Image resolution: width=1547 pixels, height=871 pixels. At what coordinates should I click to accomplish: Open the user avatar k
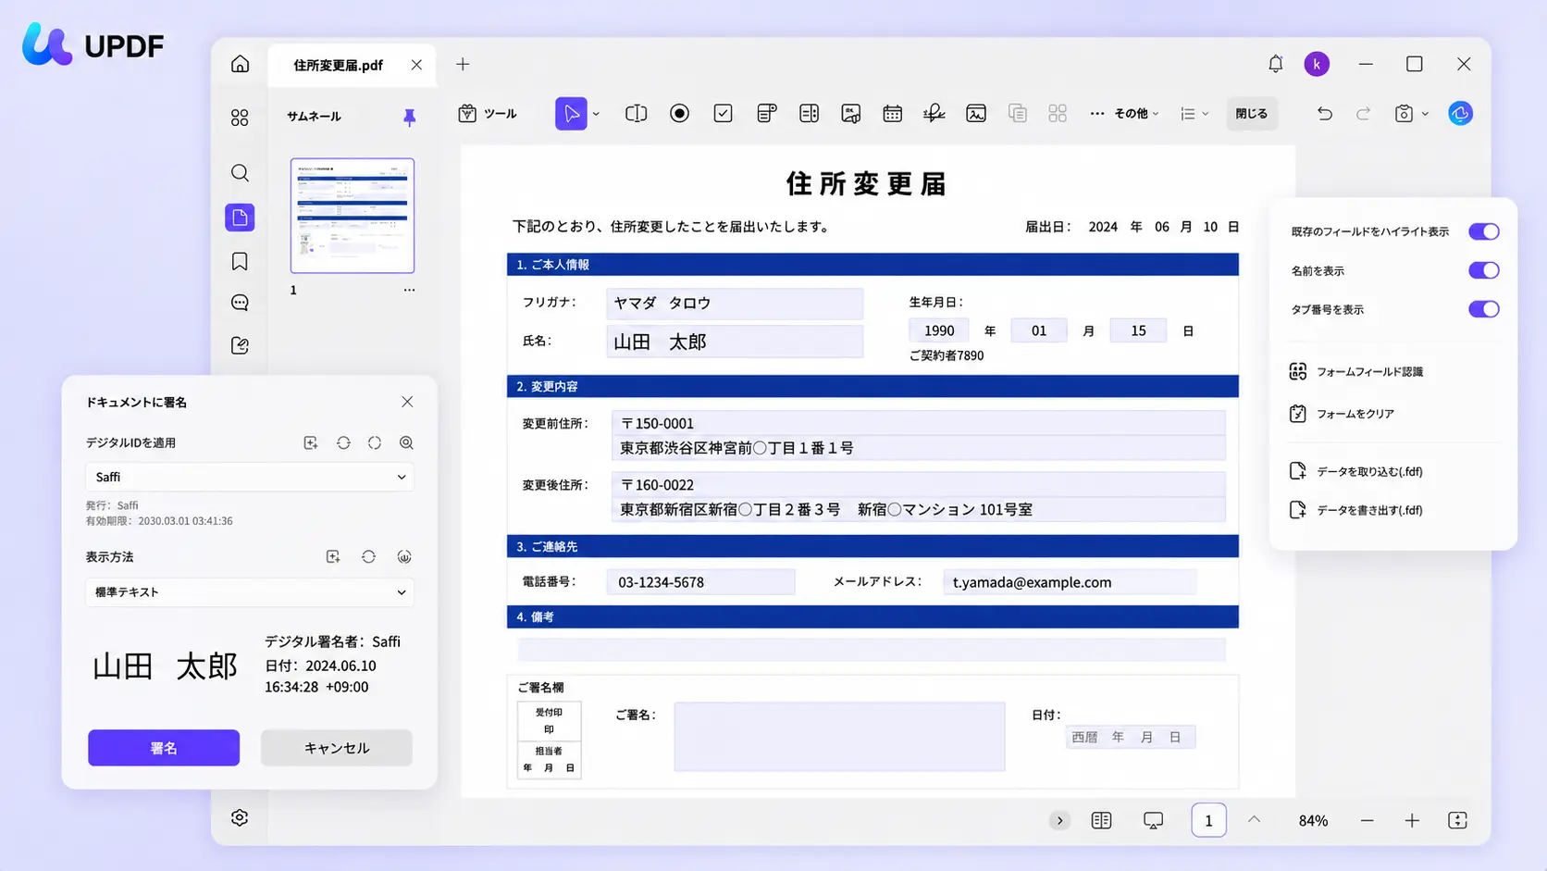(1317, 64)
